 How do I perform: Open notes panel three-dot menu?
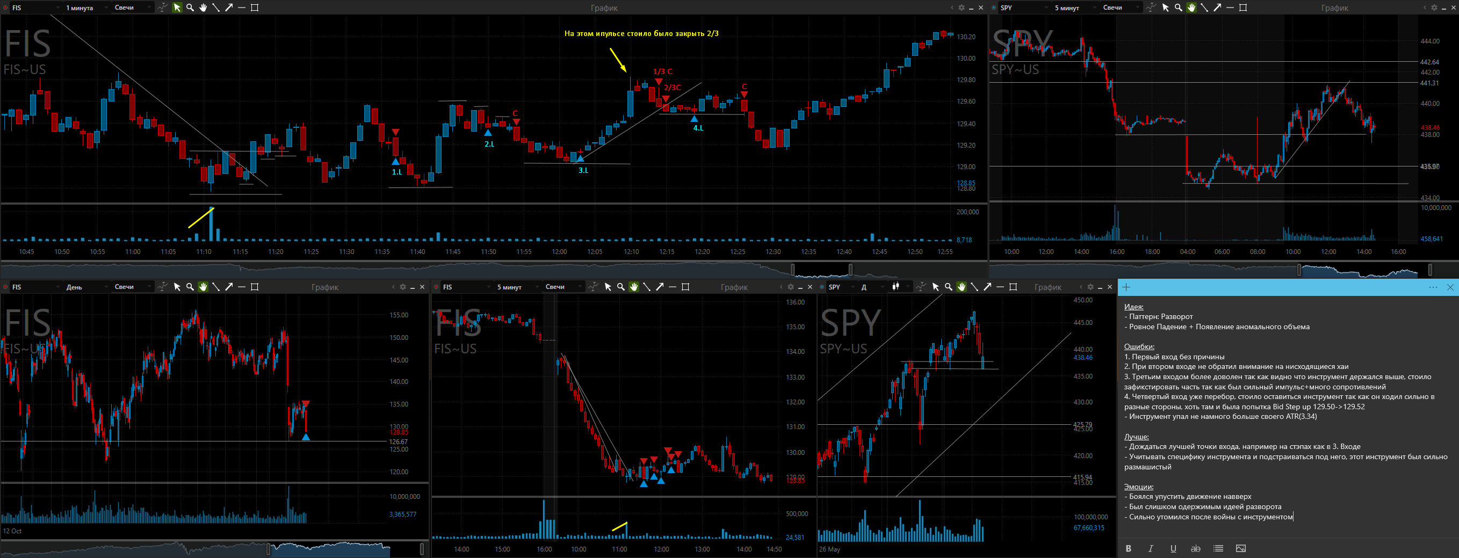pyautogui.click(x=1433, y=287)
